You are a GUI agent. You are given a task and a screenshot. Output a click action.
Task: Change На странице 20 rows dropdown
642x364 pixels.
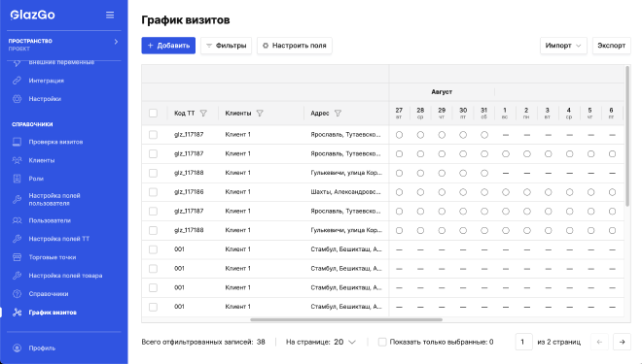click(344, 342)
